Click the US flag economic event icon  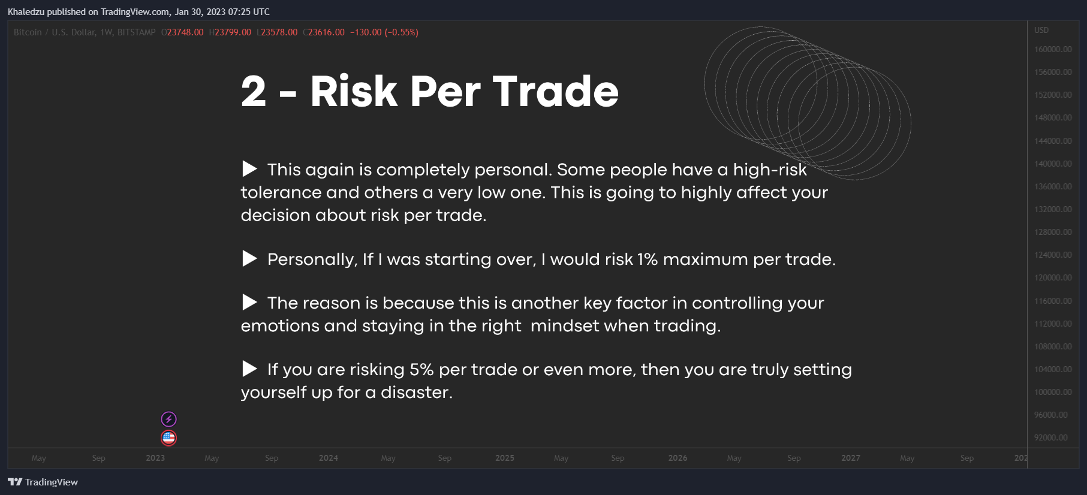click(x=168, y=438)
